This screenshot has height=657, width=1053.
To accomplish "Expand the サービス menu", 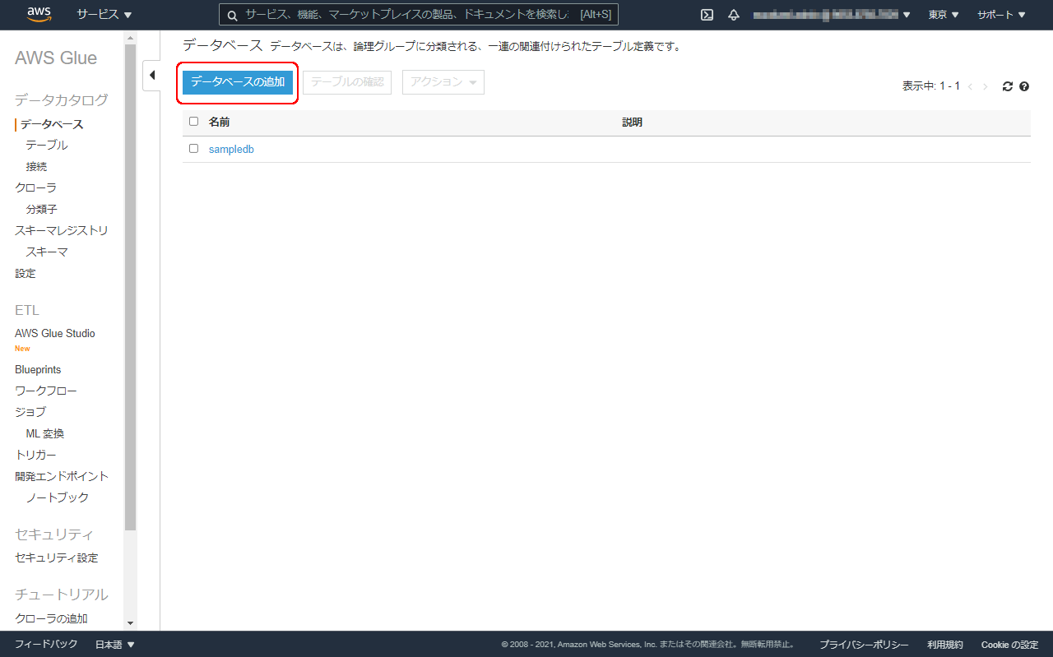I will point(104,15).
